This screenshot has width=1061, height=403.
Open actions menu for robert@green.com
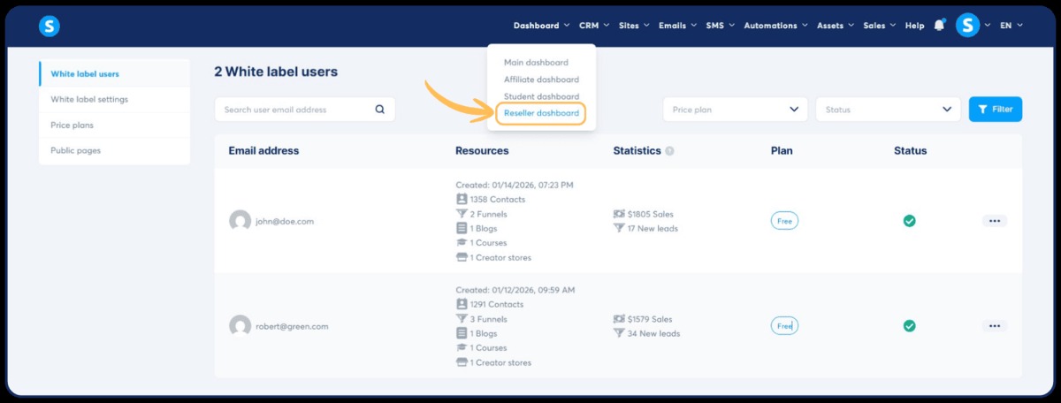coord(995,326)
